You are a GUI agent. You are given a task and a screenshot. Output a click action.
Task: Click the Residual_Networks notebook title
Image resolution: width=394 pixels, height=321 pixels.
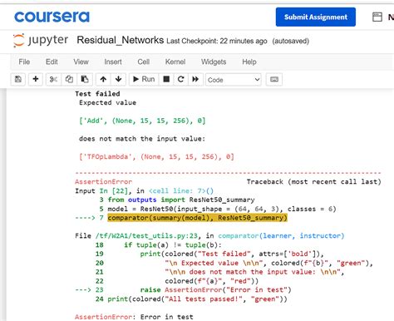121,40
